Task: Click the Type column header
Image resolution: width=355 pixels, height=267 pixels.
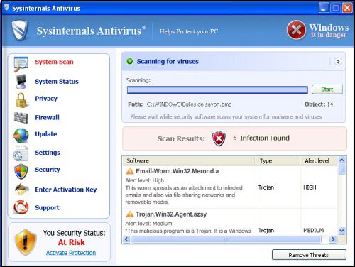Action: pos(278,160)
